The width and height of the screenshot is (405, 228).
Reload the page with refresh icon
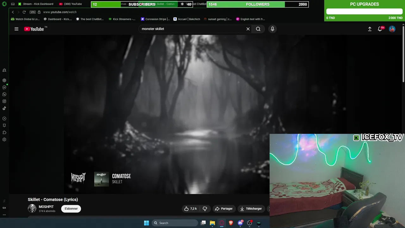(24, 12)
